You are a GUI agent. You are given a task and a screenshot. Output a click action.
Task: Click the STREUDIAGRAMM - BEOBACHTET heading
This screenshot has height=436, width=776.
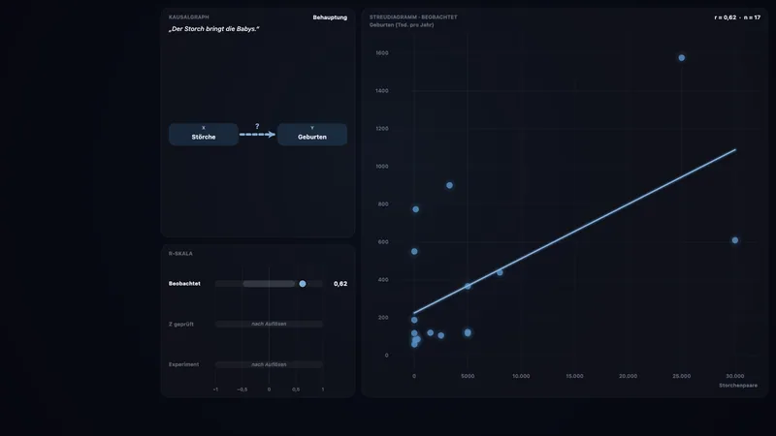click(x=413, y=16)
